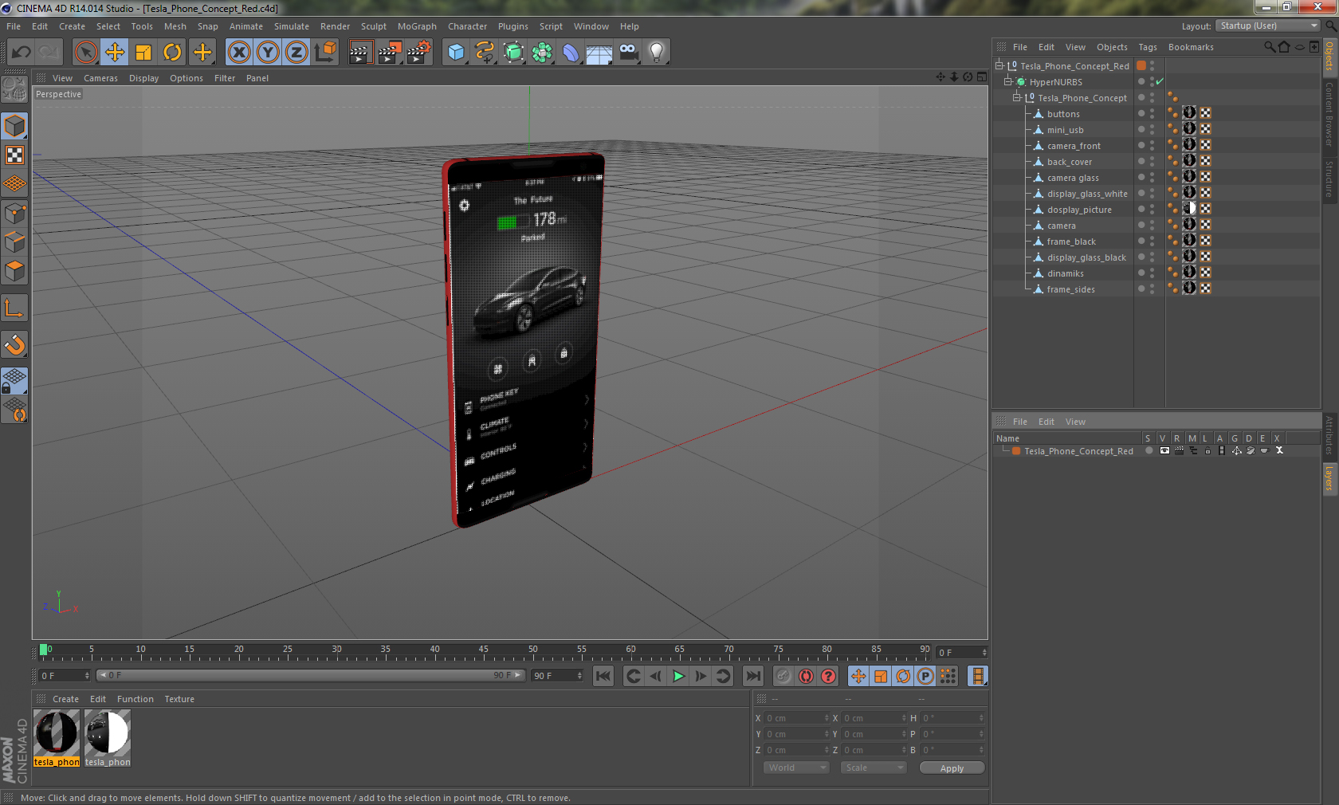
Task: Select the Rotate tool
Action: [172, 53]
